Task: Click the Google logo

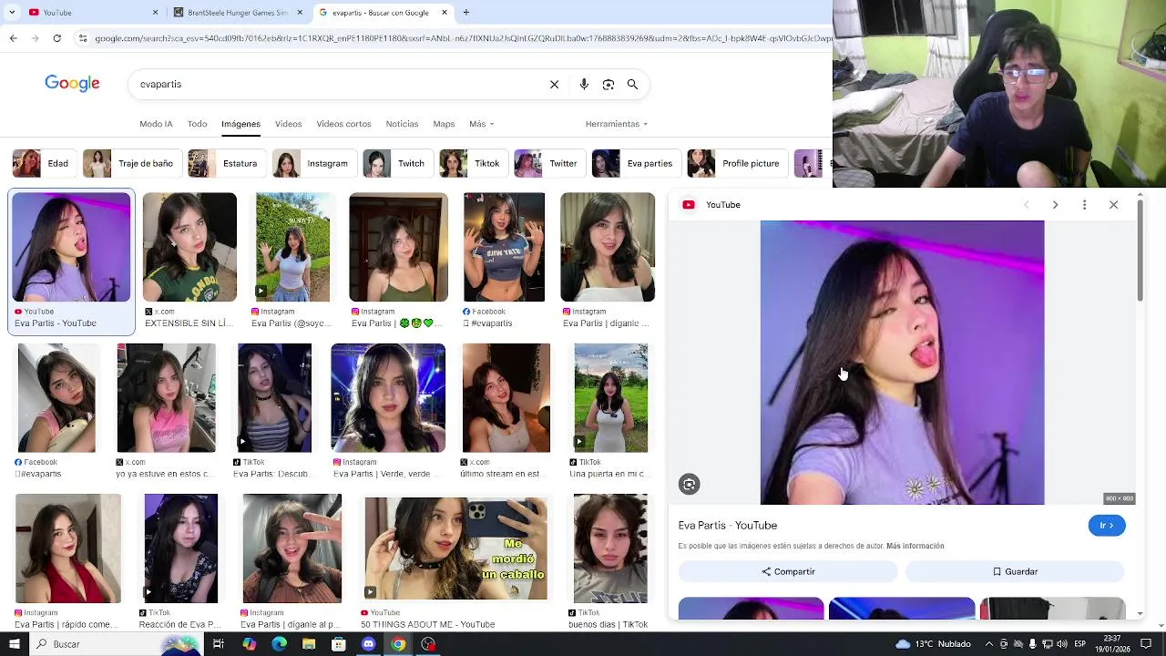Action: tap(72, 84)
